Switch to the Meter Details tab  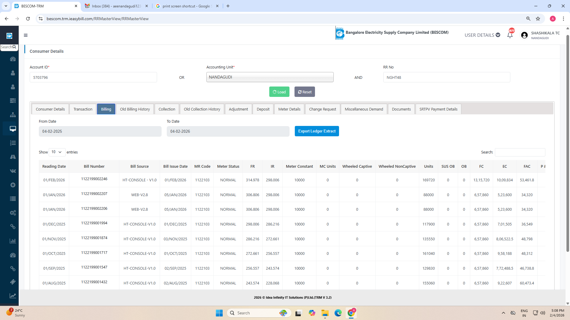click(x=289, y=109)
